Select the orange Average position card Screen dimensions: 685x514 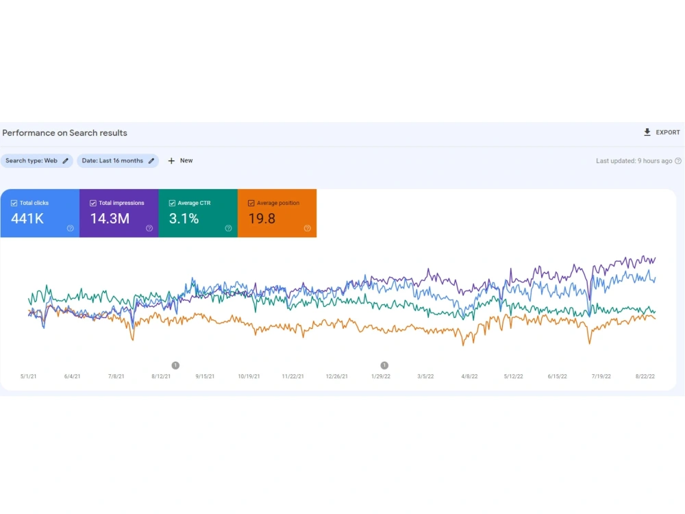coord(277,213)
